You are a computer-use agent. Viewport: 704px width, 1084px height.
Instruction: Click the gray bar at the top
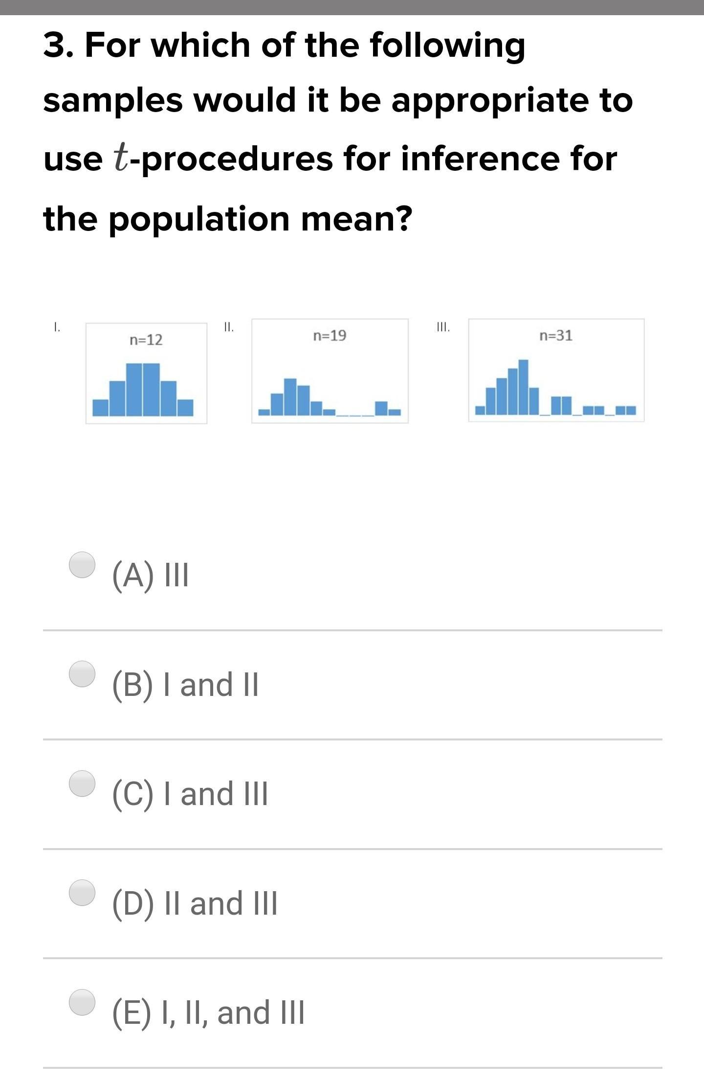[x=352, y=7]
